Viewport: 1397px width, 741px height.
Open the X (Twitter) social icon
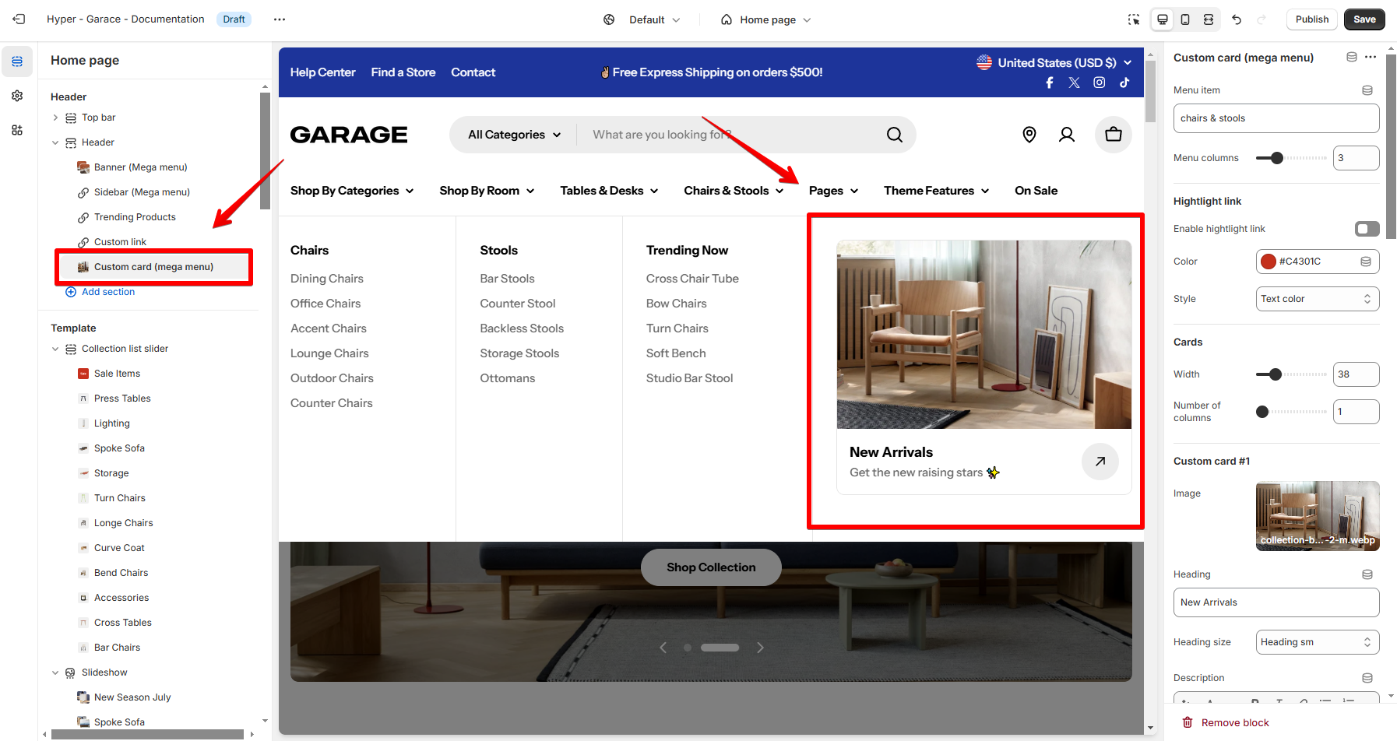coord(1075,83)
